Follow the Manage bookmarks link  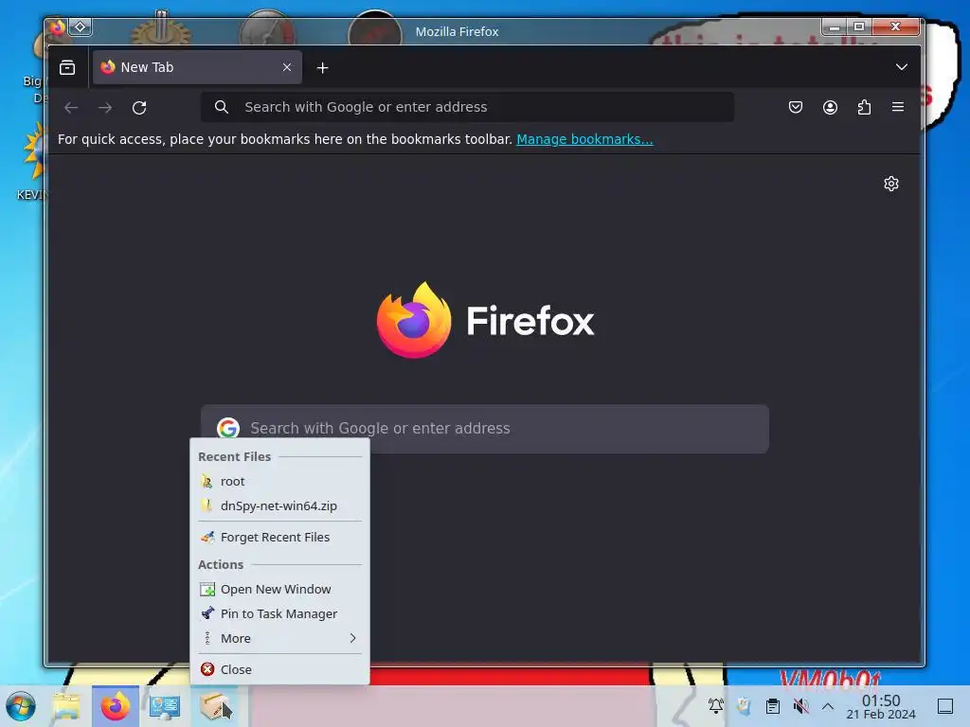[x=584, y=139]
